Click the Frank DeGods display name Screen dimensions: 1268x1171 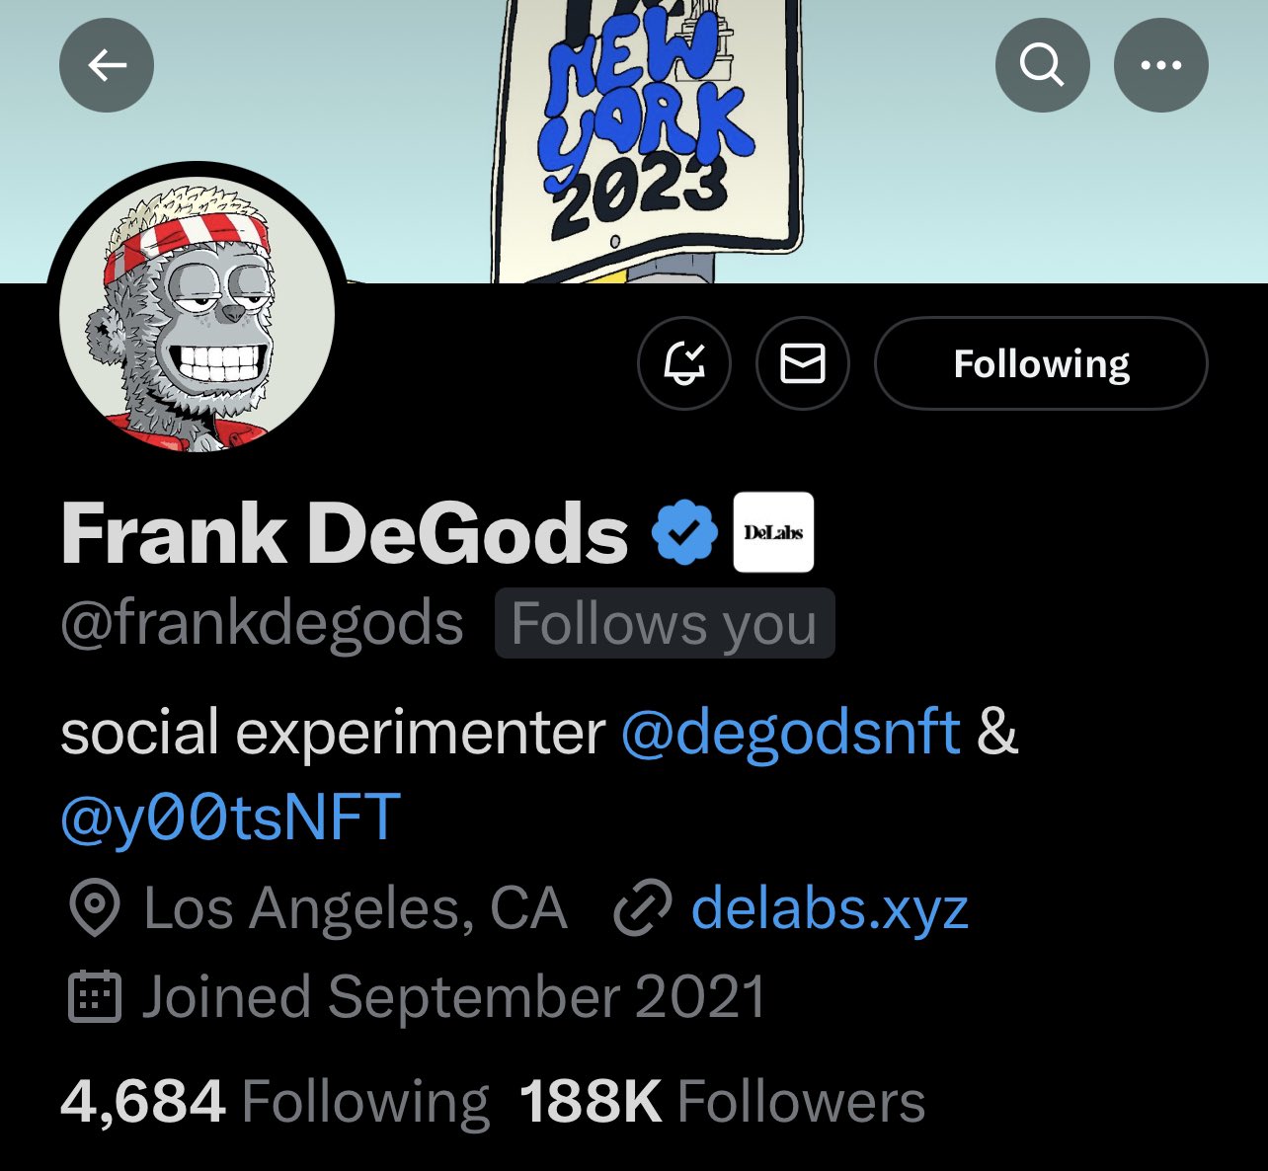tap(345, 533)
